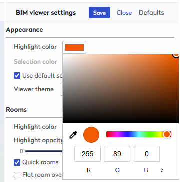This screenshot has height=182, width=180.
Task: Click the Rooms section heading
Action: point(16,110)
